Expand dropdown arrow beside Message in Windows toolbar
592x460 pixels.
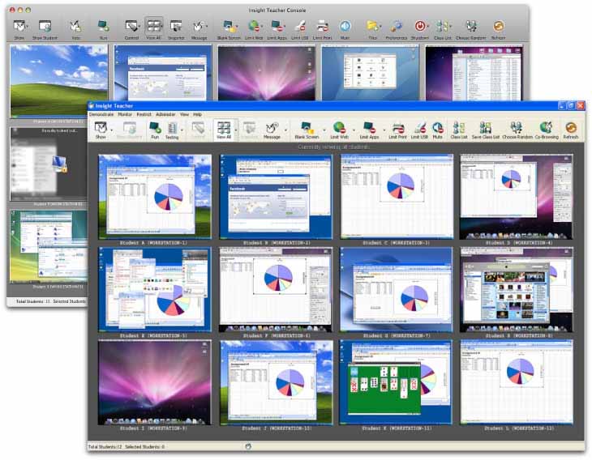[x=285, y=129]
